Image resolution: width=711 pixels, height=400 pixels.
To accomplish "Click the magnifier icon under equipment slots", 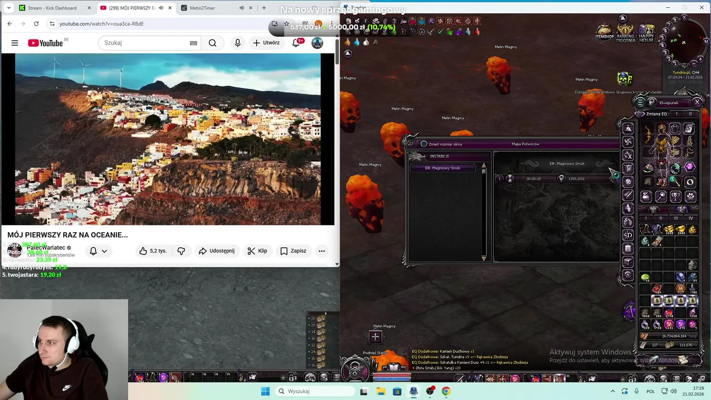I will point(661,196).
